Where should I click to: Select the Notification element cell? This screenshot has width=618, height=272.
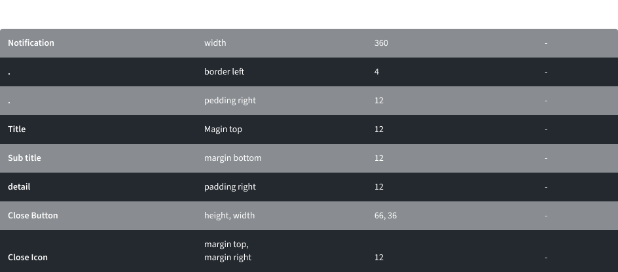[31, 43]
